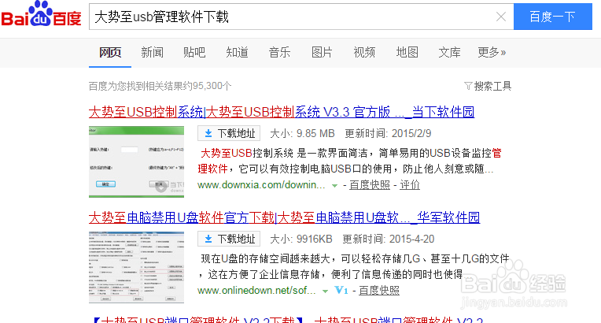Open 百度快照 for the downxia result
The width and height of the screenshot is (601, 323).
click(x=370, y=184)
